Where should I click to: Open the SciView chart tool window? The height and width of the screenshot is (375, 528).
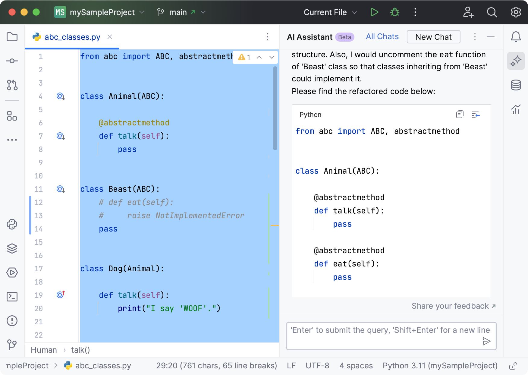pyautogui.click(x=516, y=109)
